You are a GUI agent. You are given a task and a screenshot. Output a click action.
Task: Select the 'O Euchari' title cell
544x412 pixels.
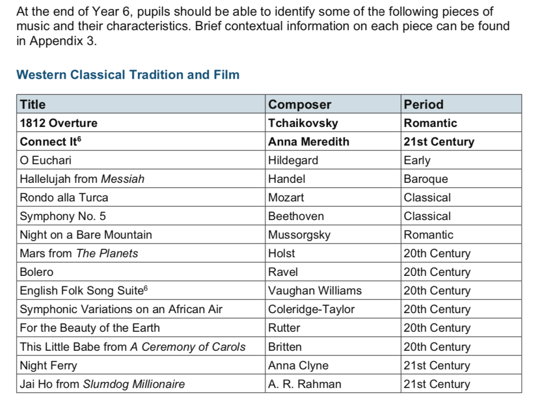coord(45,161)
